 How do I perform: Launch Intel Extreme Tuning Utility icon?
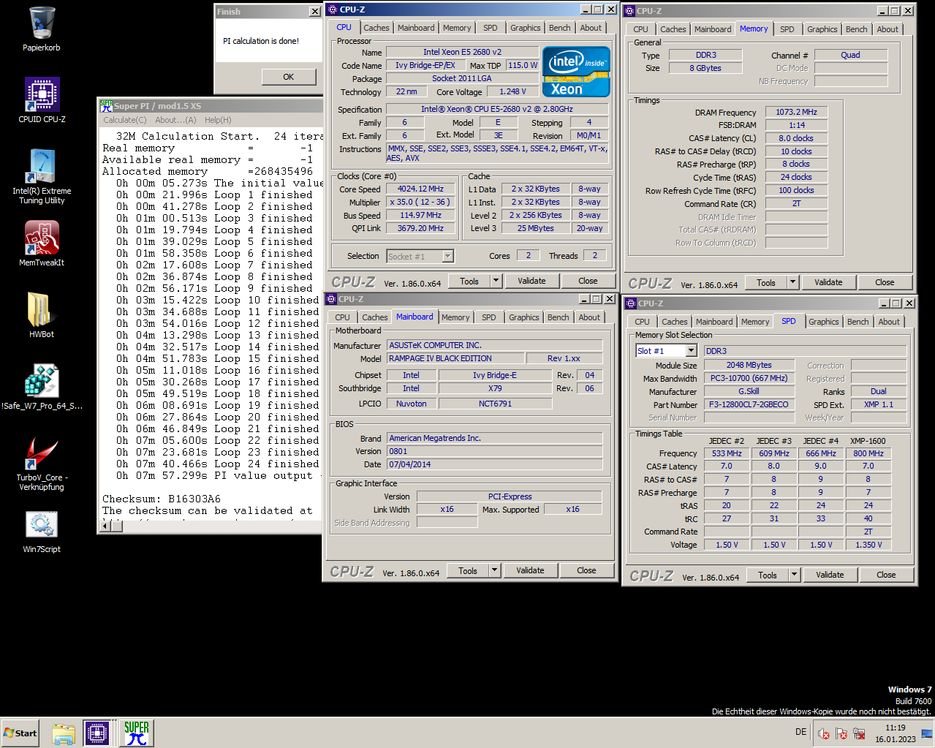[x=42, y=166]
